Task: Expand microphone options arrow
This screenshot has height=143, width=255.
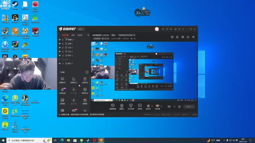Action: click(152, 106)
